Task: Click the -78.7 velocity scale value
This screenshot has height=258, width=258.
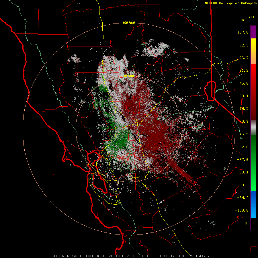Action: pyautogui.click(x=243, y=185)
